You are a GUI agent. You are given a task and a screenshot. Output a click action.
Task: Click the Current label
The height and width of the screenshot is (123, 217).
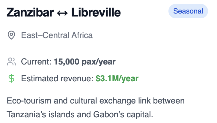tap(36, 61)
